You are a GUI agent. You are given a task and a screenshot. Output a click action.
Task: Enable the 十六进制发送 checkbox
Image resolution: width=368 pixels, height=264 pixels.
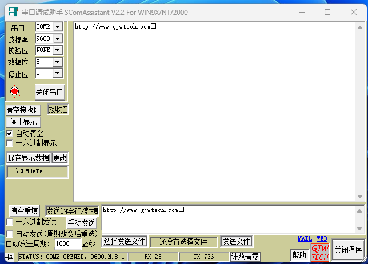coord(9,222)
